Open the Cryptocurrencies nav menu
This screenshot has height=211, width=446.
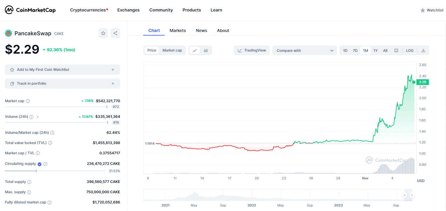point(89,10)
